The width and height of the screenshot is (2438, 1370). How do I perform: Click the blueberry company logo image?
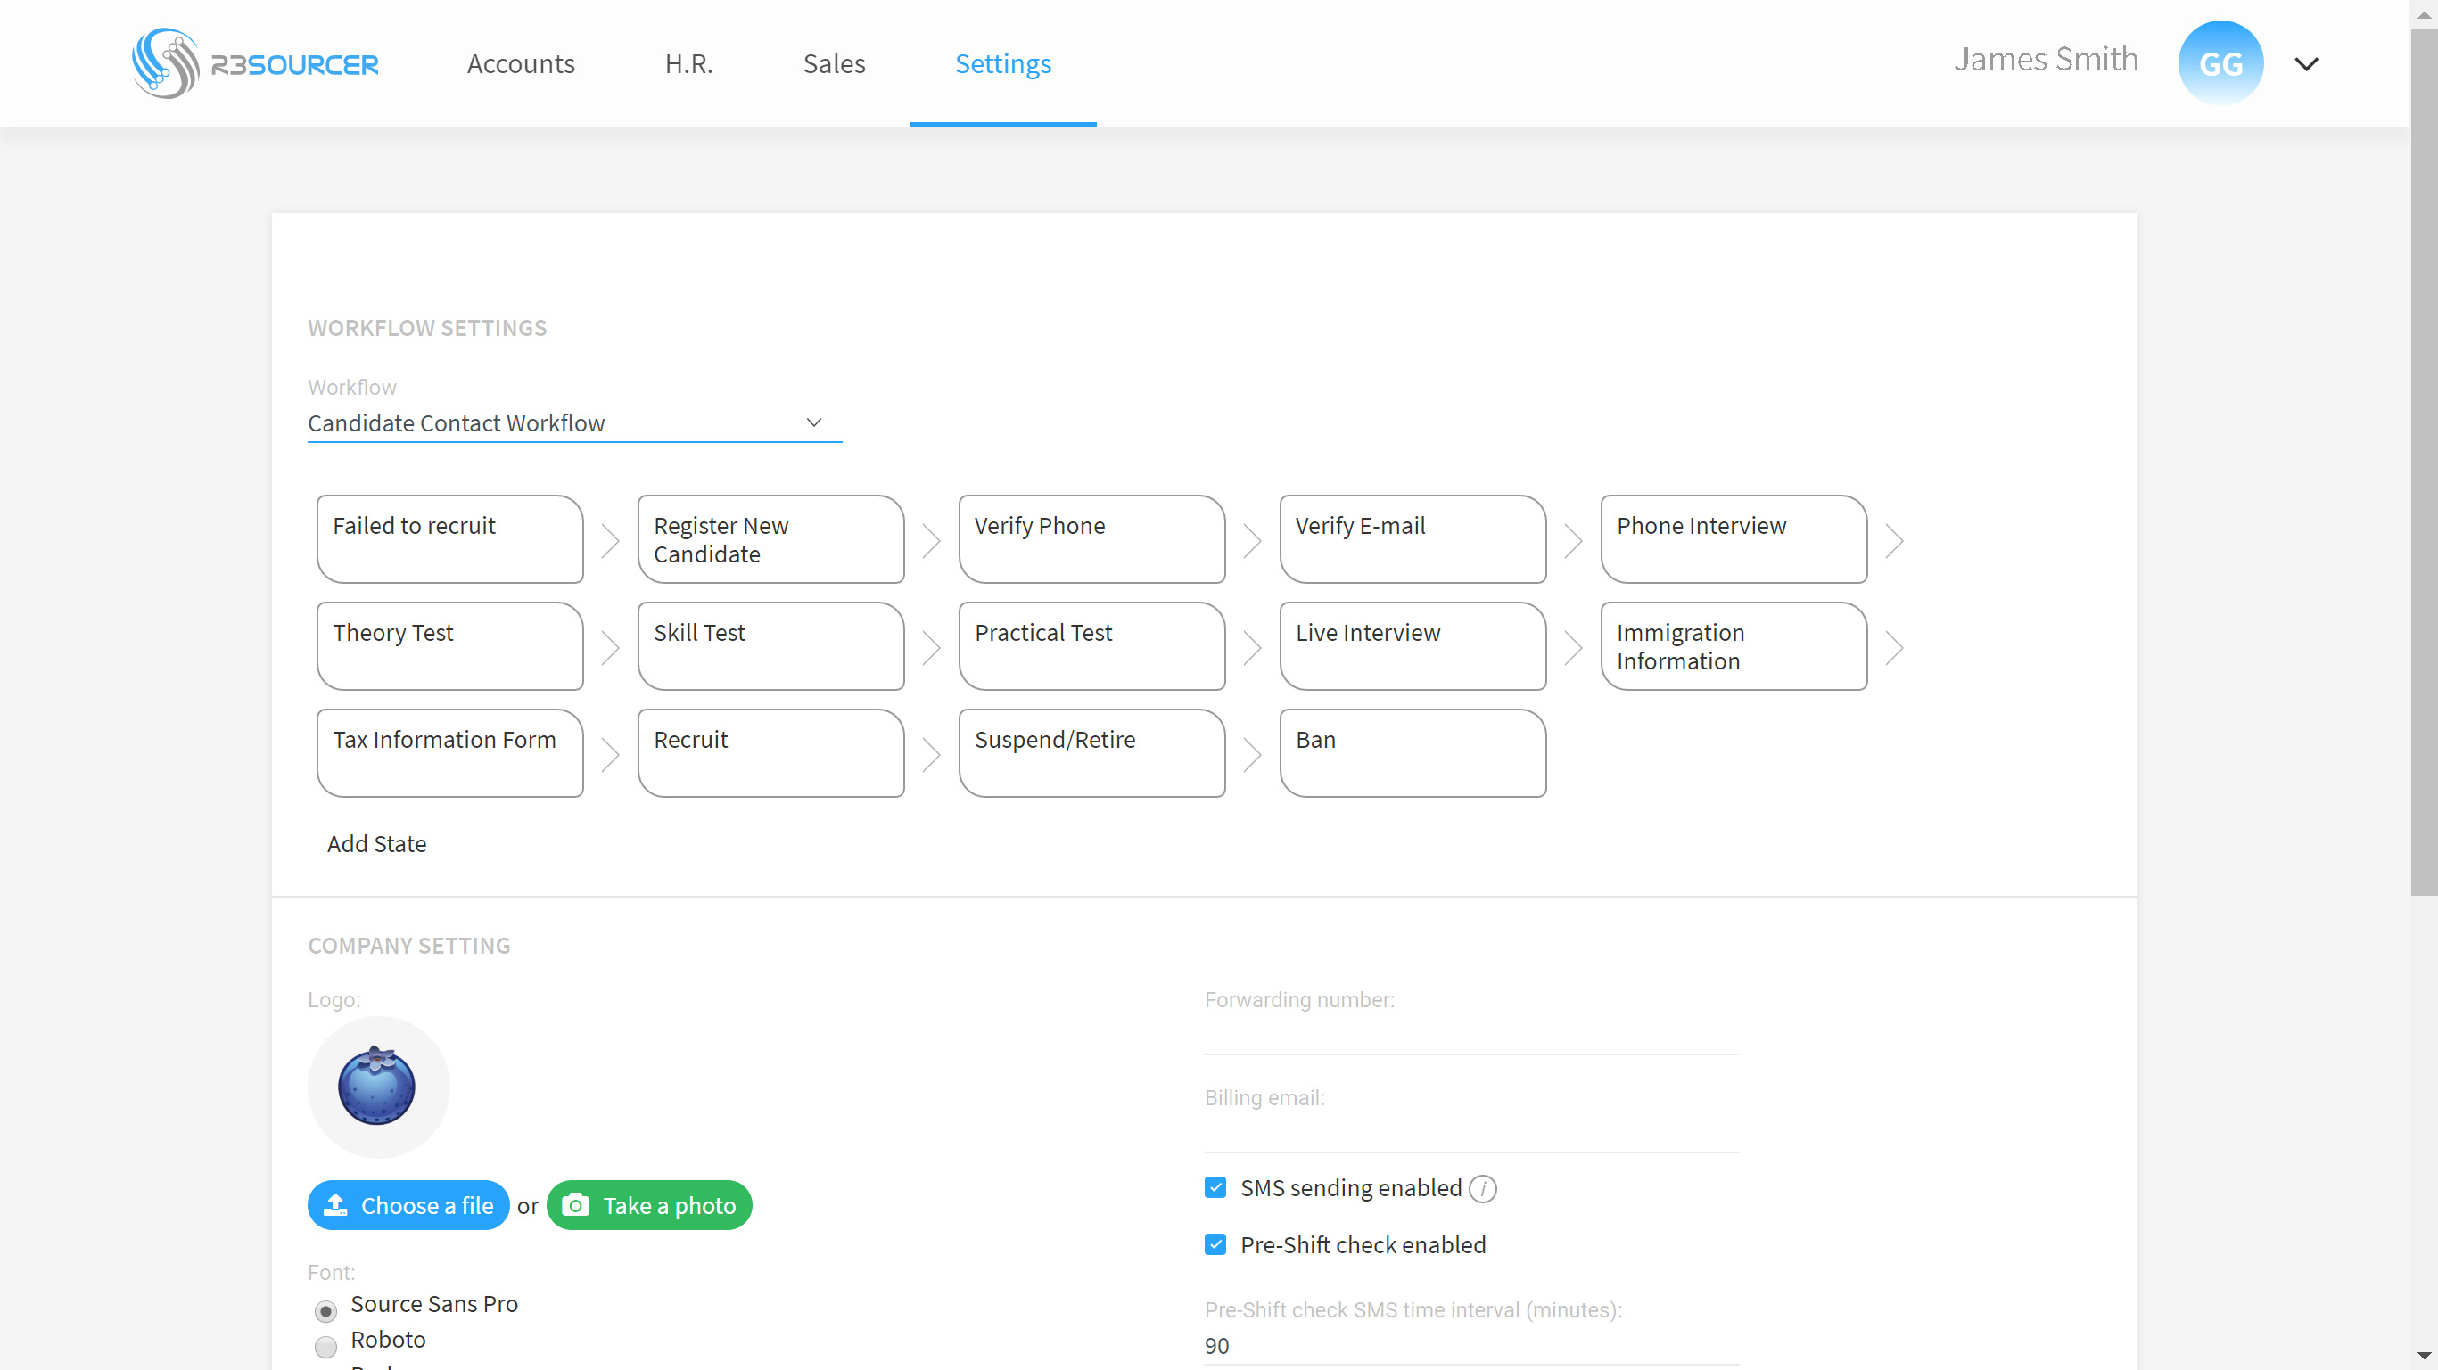tap(376, 1087)
